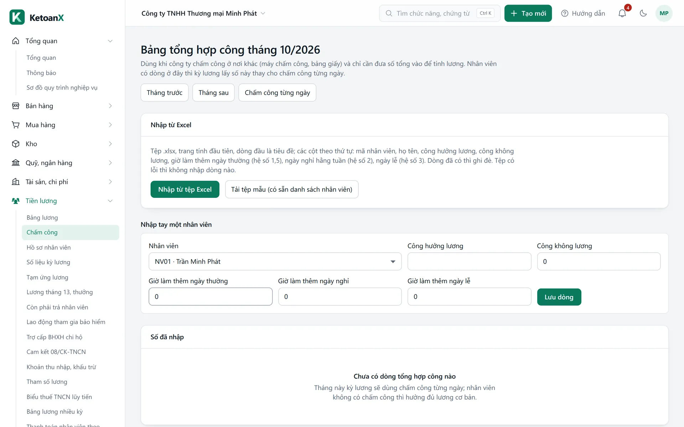
Task: Open the Nhân viên employee dropdown
Action: tap(275, 262)
